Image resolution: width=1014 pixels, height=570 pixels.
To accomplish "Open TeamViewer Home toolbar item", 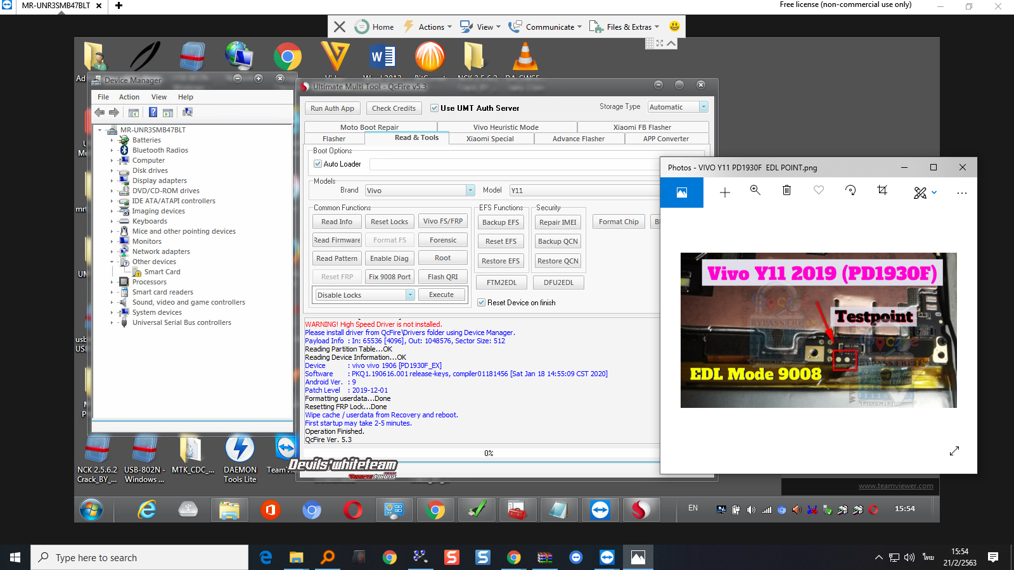I will [x=375, y=27].
